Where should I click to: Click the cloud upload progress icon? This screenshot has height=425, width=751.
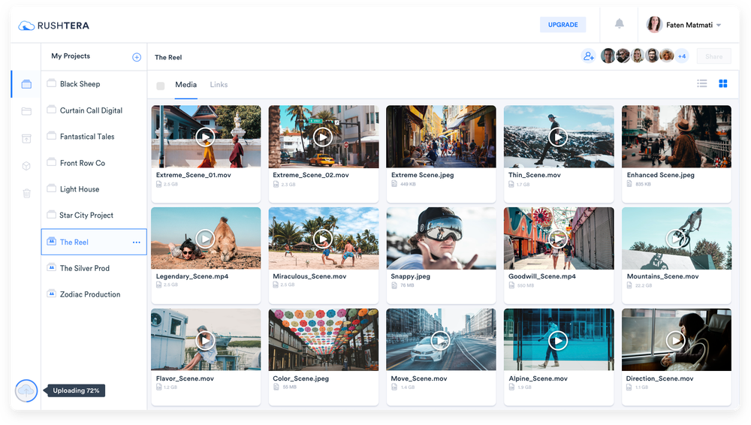coord(26,391)
